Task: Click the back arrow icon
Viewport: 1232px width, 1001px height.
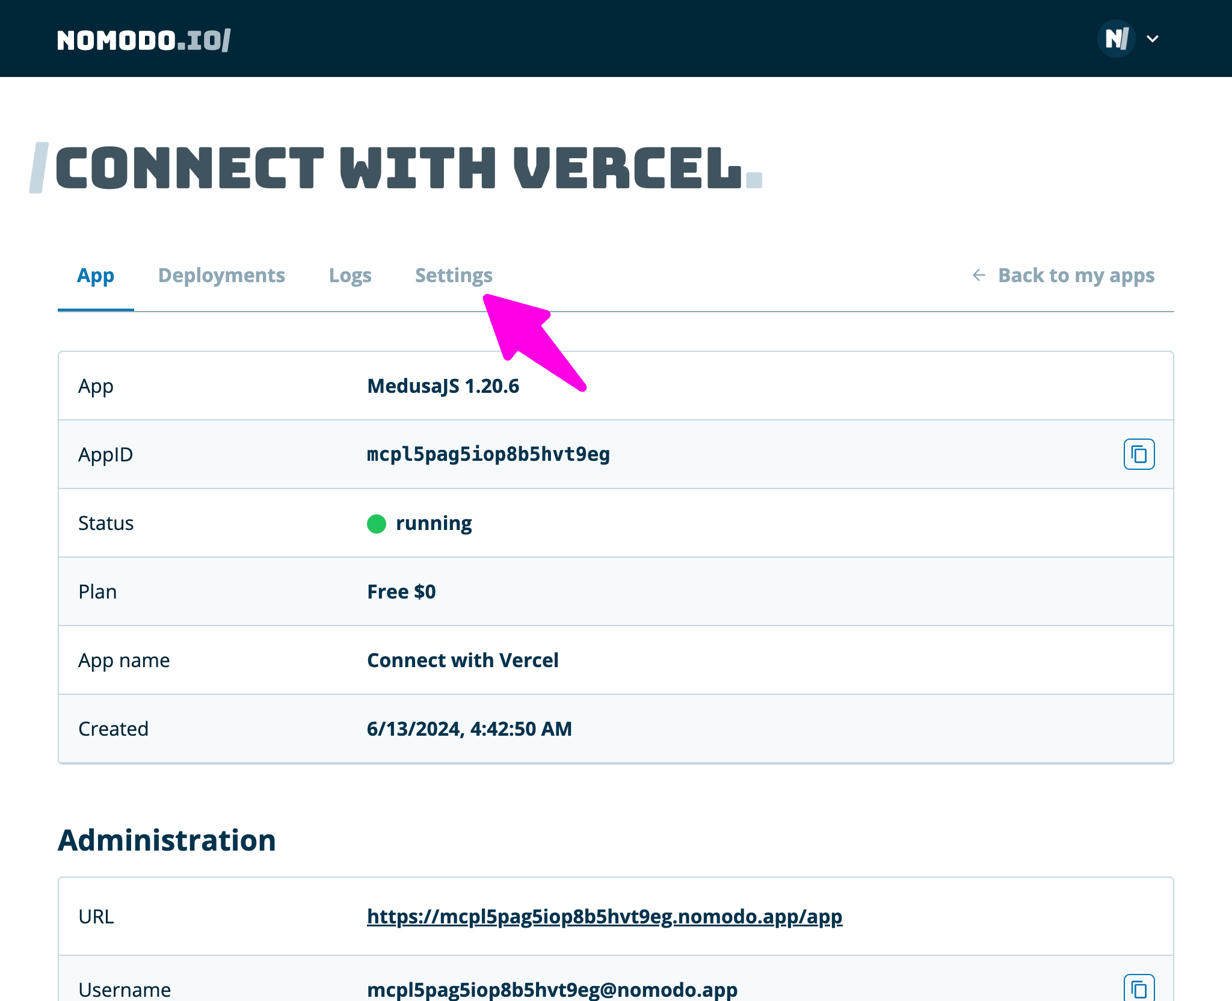Action: pyautogui.click(x=979, y=276)
